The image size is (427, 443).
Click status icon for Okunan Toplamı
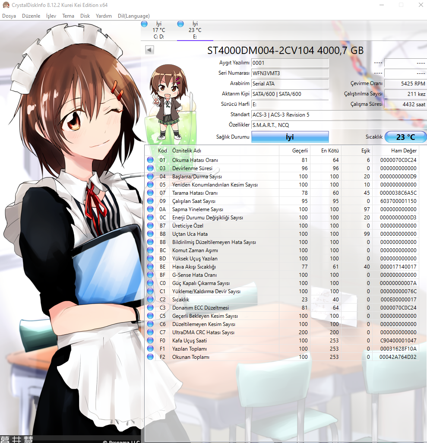[x=150, y=357]
